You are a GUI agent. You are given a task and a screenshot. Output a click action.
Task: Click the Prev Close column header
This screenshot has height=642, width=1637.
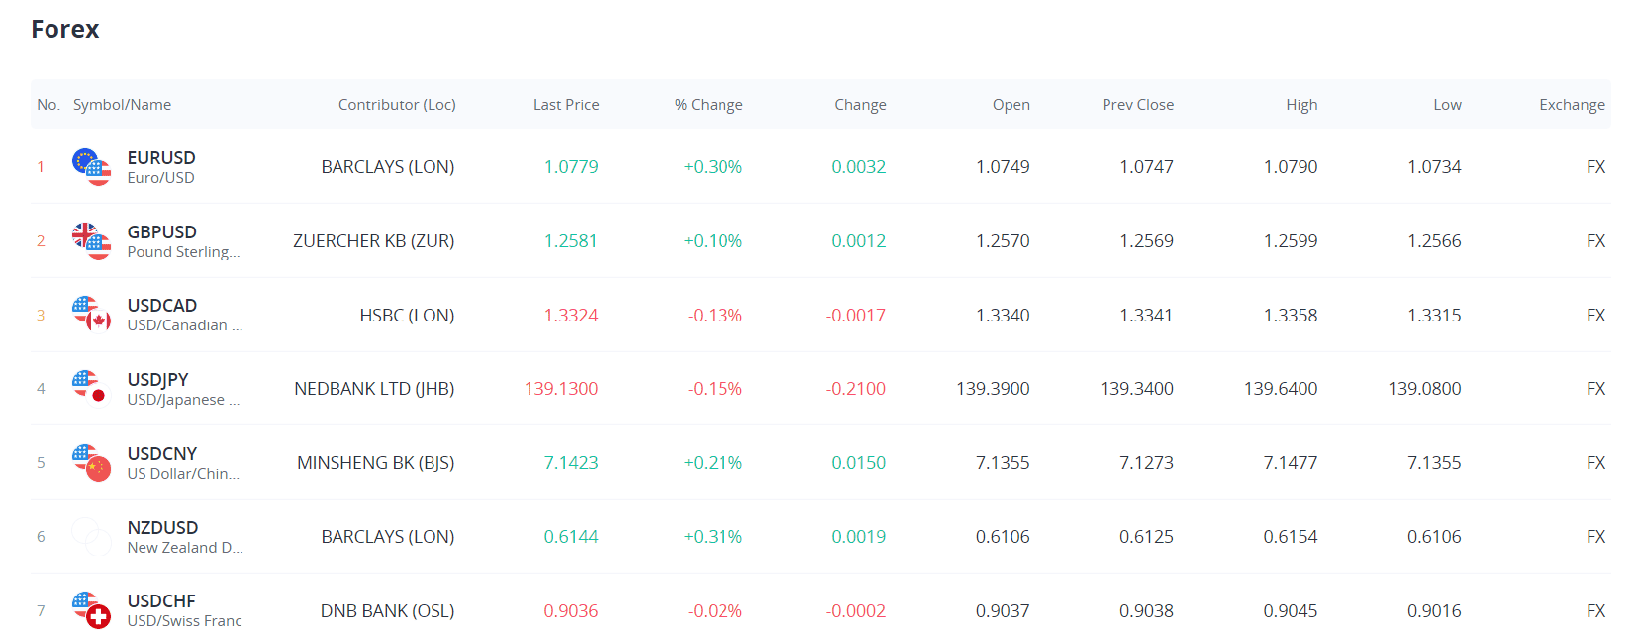click(x=1138, y=105)
